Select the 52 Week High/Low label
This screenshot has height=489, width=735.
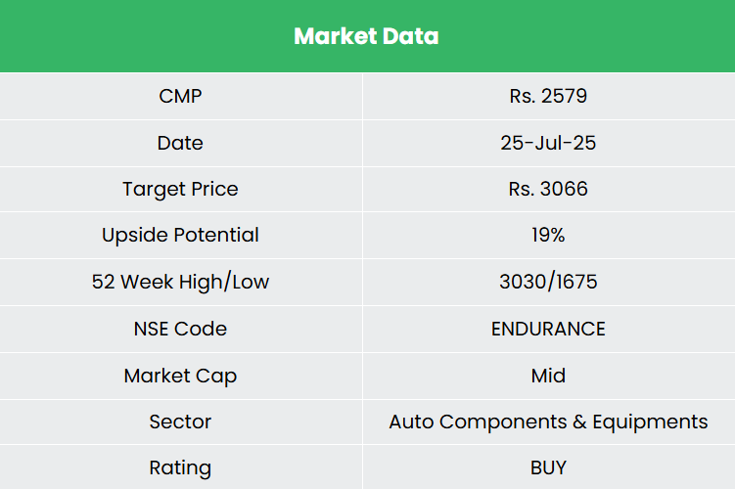(x=180, y=283)
